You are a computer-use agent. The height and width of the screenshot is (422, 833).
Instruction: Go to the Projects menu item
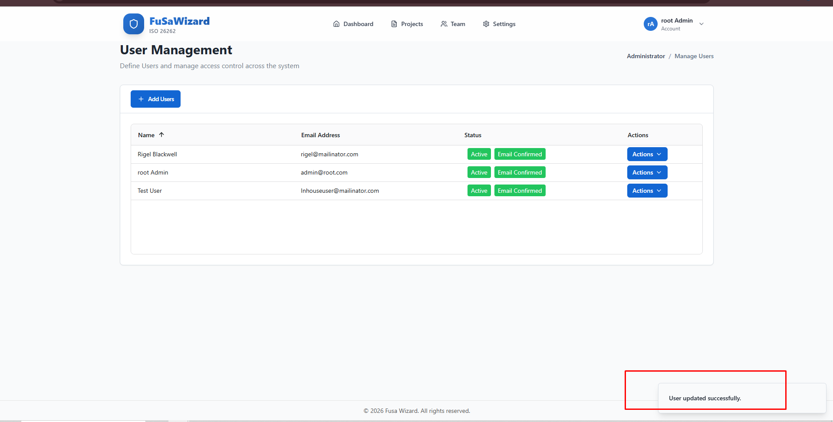412,24
